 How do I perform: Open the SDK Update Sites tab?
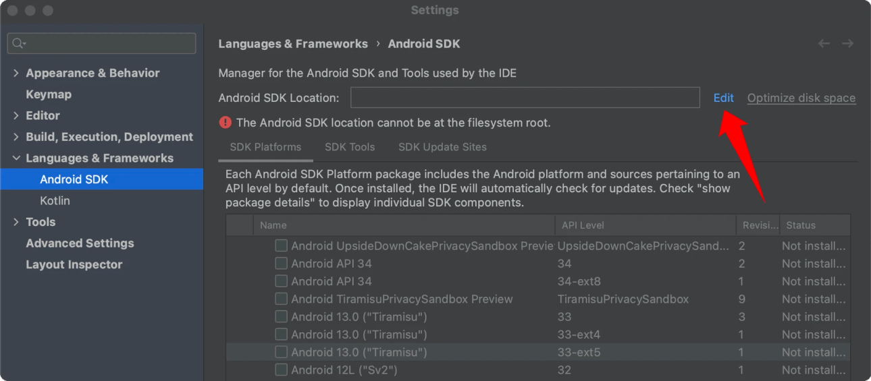coord(442,147)
